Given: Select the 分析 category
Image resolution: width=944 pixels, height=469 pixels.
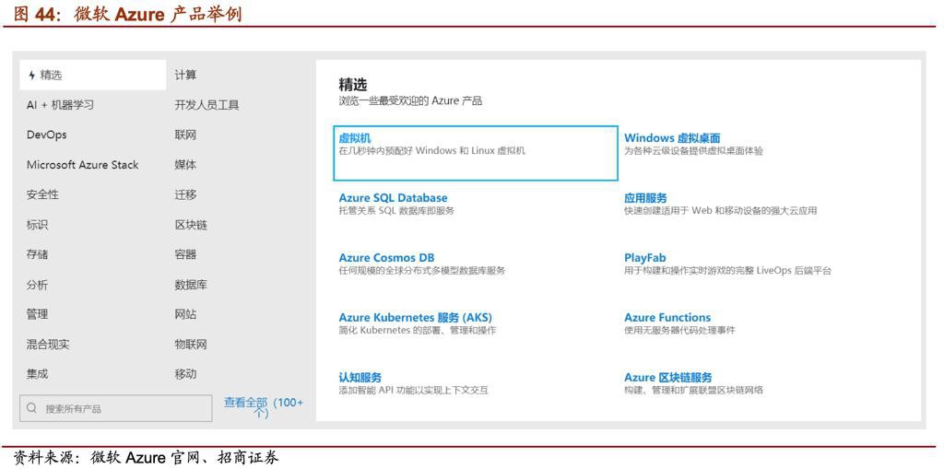Looking at the screenshot, I should coord(37,284).
